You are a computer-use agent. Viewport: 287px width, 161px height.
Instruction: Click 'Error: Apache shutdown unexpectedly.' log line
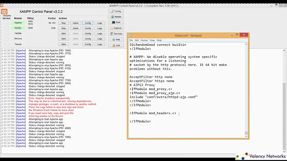(x=49, y=98)
